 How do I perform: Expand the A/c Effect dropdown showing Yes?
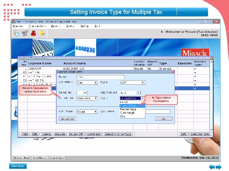coord(95,83)
